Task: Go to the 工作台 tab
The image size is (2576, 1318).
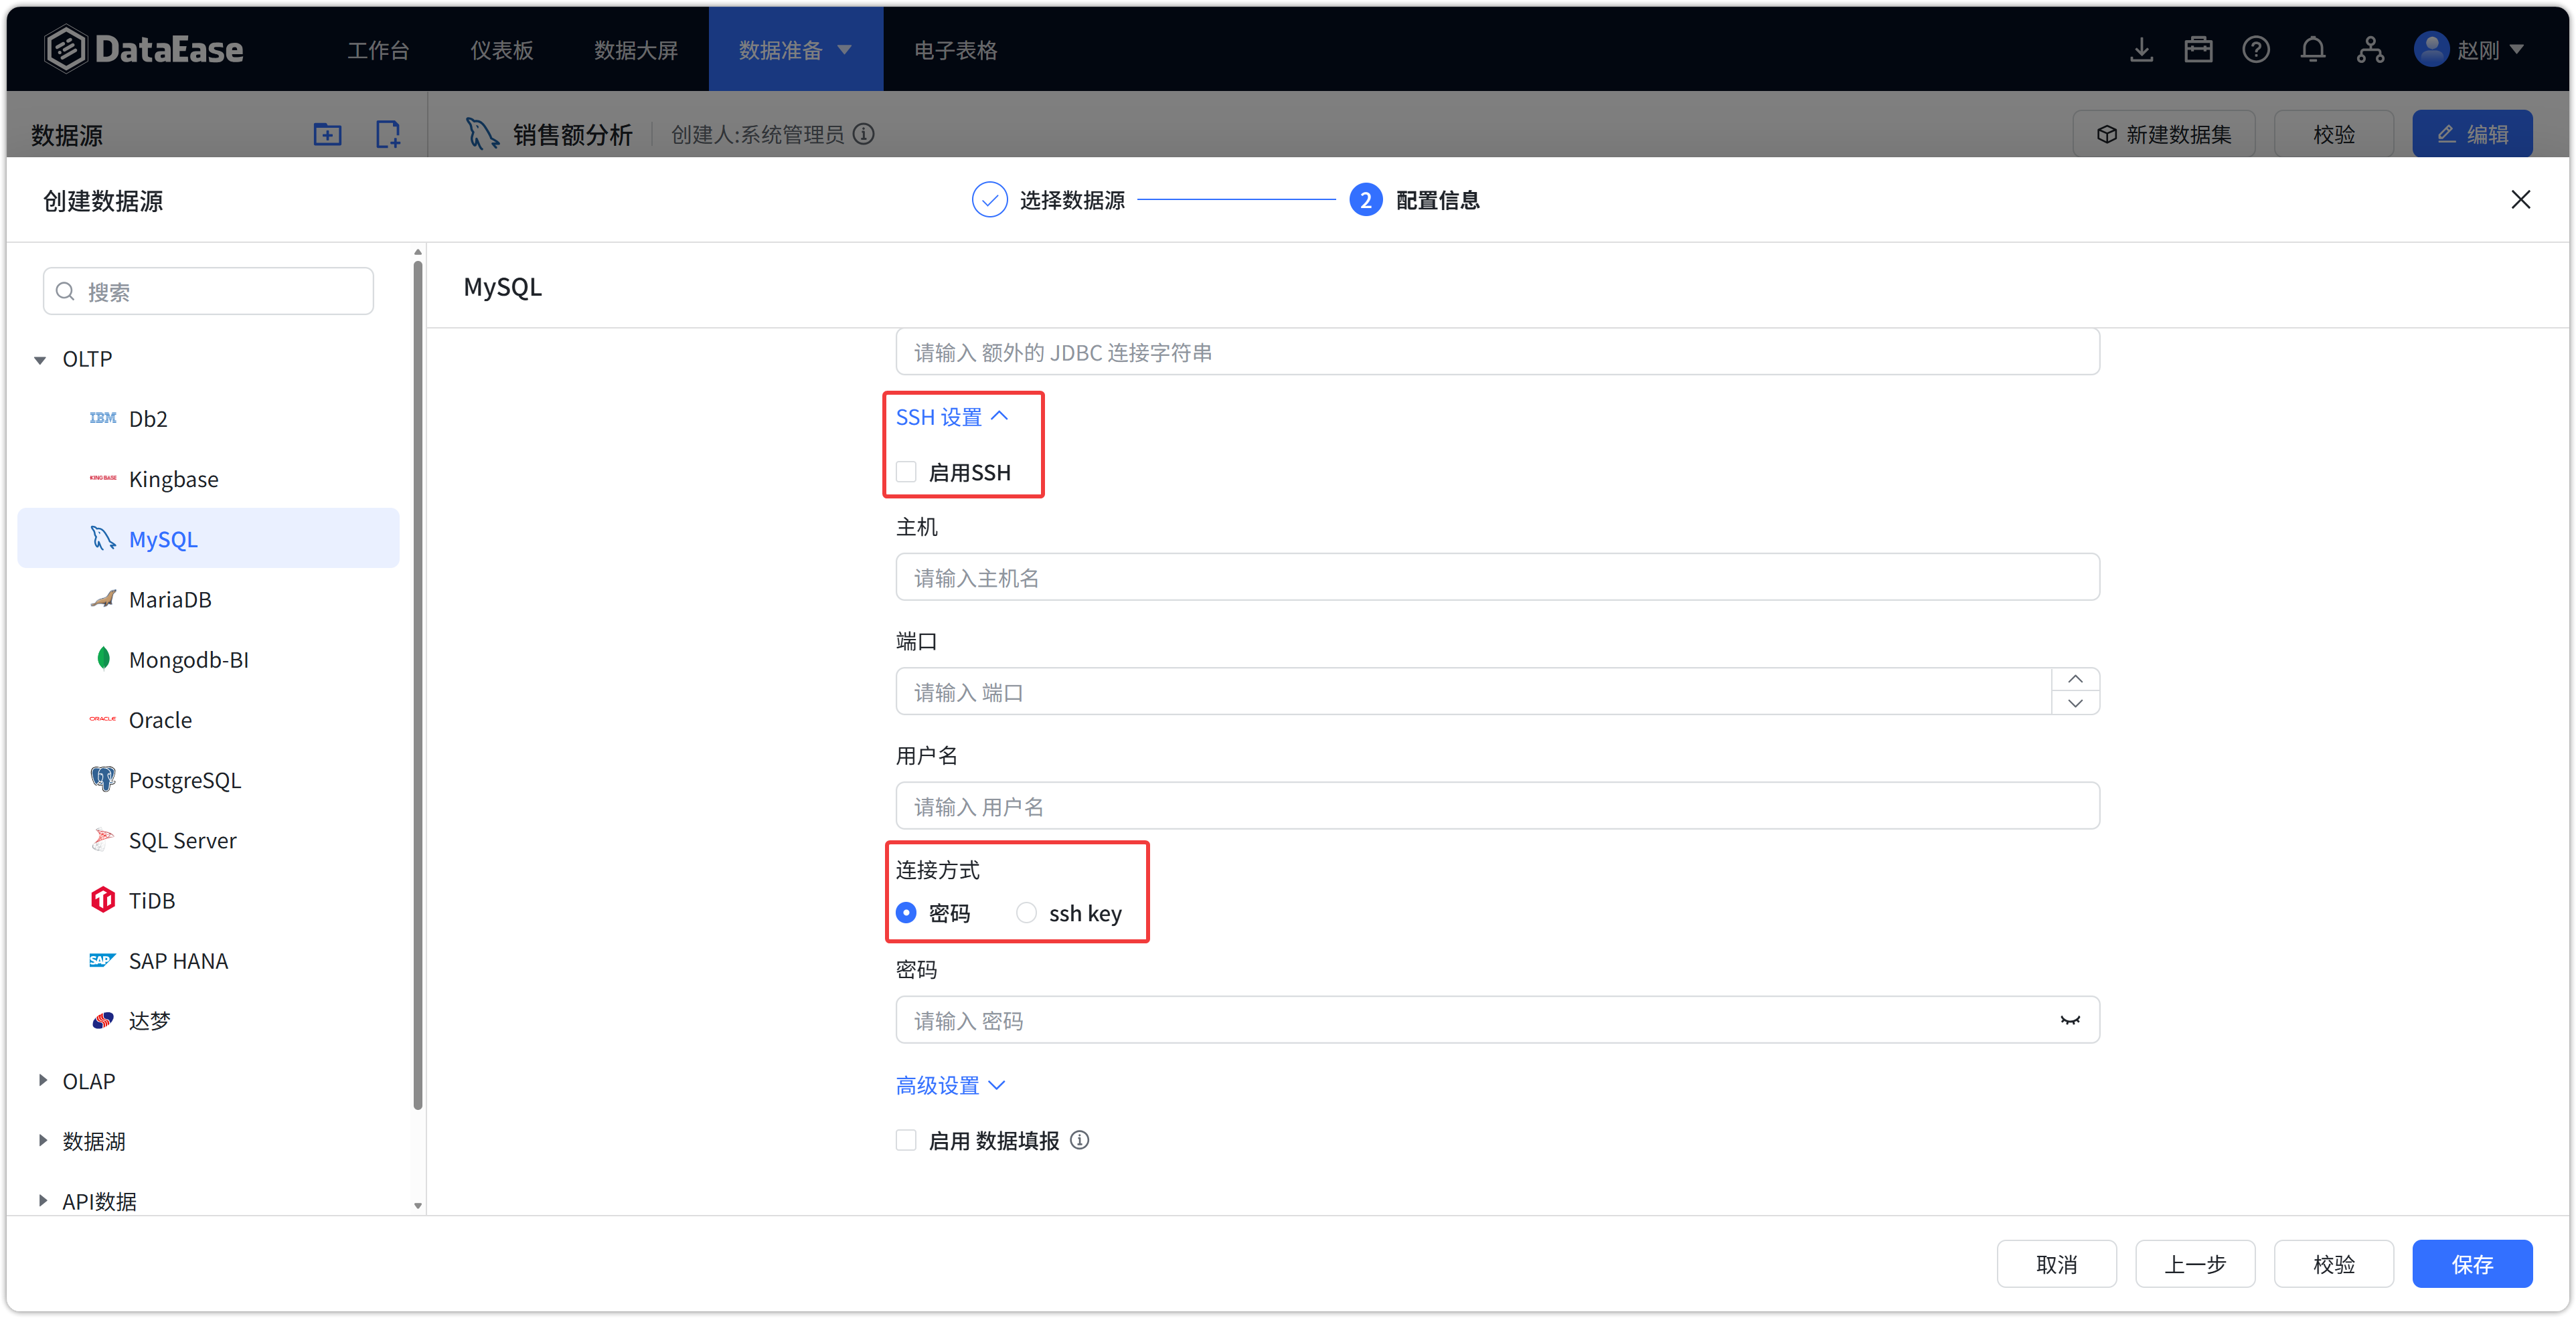Action: tap(378, 50)
